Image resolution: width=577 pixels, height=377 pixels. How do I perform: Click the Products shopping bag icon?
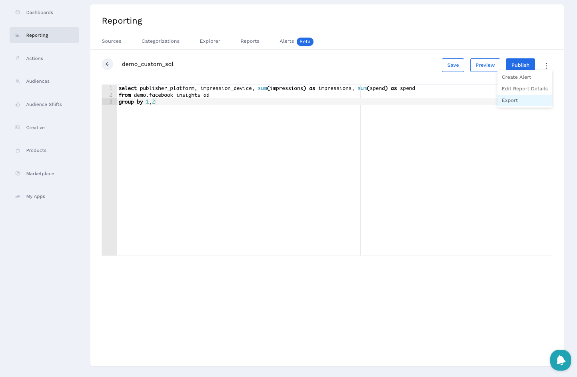pos(18,151)
